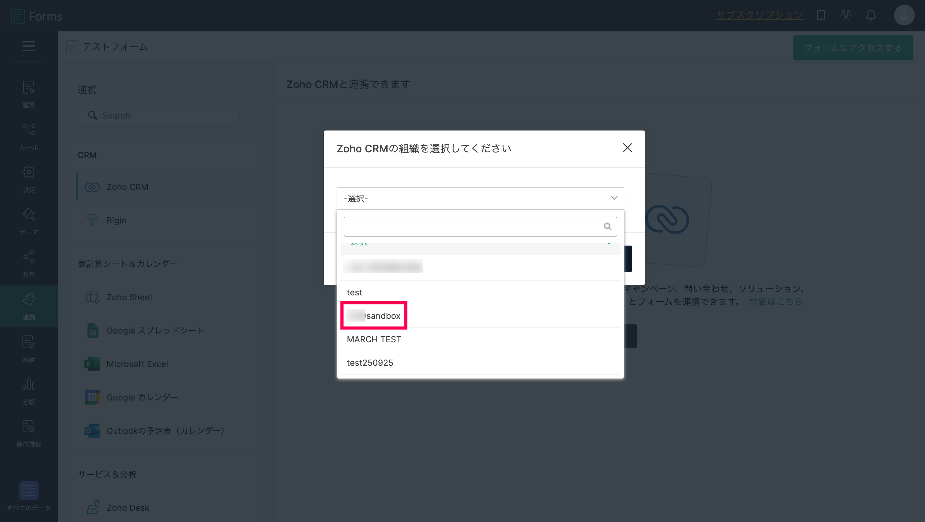Open すべてのデータ (All data) grid icon
925x522 pixels.
coord(29,491)
